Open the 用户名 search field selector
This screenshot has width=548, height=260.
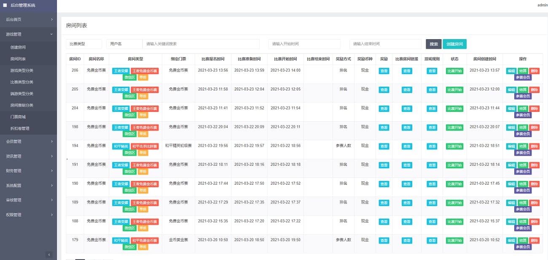tap(124, 44)
